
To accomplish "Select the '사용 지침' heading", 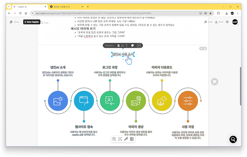I will tap(188, 127).
